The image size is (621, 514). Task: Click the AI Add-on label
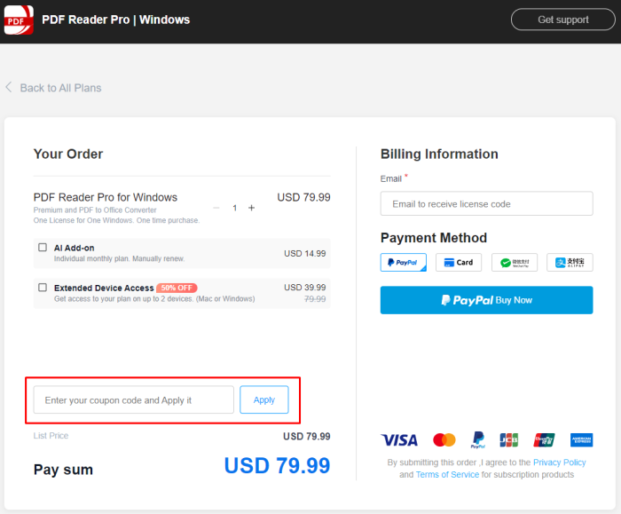(x=74, y=248)
